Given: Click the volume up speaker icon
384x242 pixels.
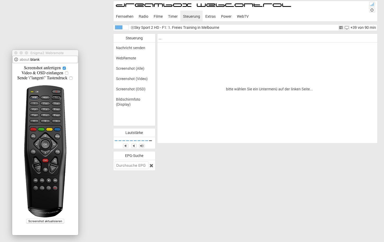Looking at the screenshot, I should pos(142,146).
